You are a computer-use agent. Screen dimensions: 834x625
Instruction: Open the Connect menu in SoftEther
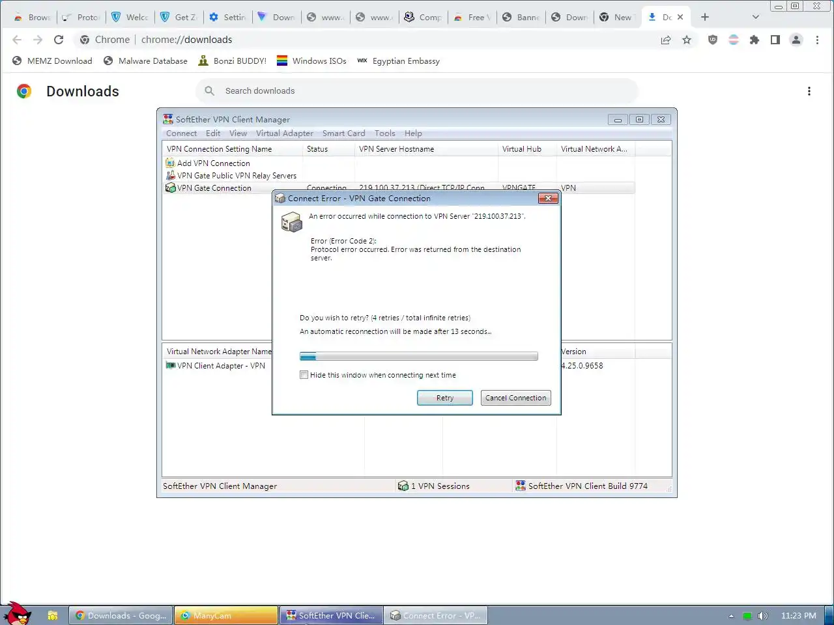[181, 133]
